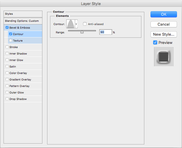Screen dimensions: 182x148
Task: Open Stroke settings label
Action: coord(14,47)
